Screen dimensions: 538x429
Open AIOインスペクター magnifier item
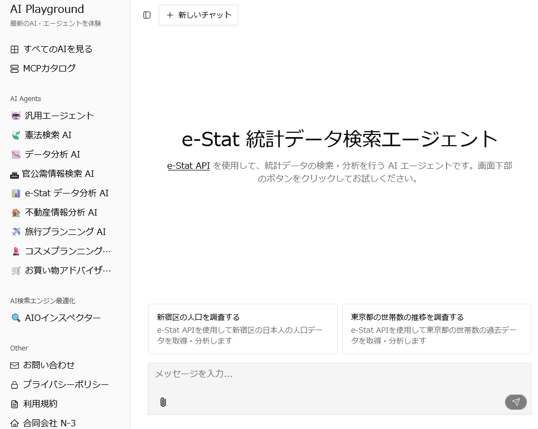click(62, 318)
